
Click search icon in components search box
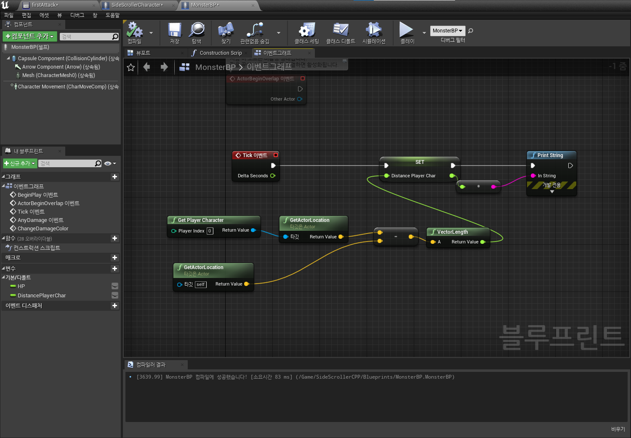tap(115, 37)
